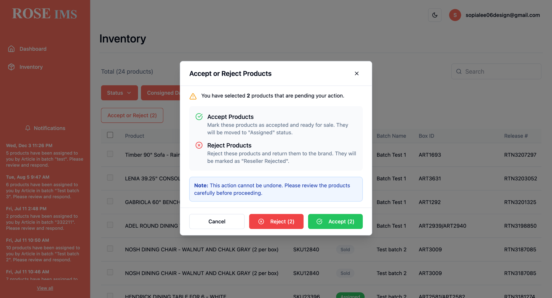
Task: Select the checkbox for Timber 90" Sofa row
Action: tap(110, 154)
